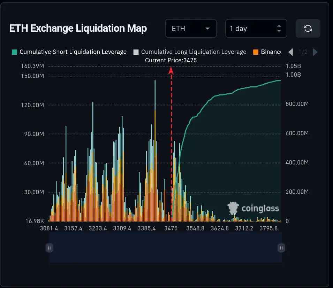Grab the right zoom slider handle

click(x=281, y=248)
